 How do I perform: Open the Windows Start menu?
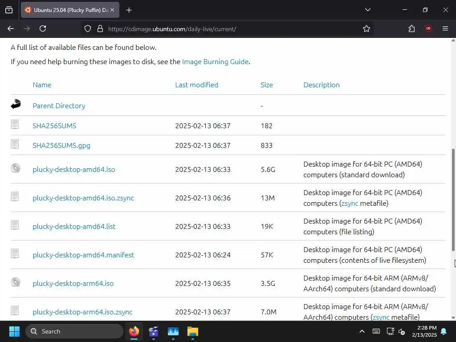tap(14, 331)
